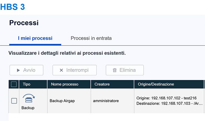This screenshot has height=121, width=205.
Task: Tick the select-all checkbox in table header
Action: click(14, 84)
